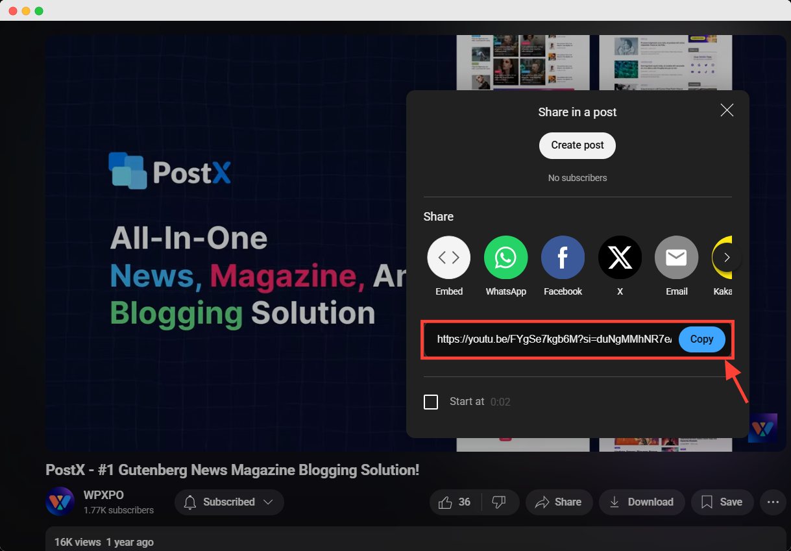The image size is (791, 551).
Task: Click the macOS yellow minimize button
Action: click(x=26, y=11)
